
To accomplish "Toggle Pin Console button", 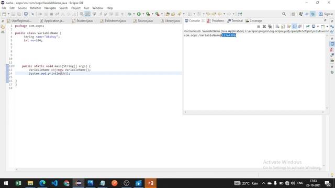I will [308, 27].
